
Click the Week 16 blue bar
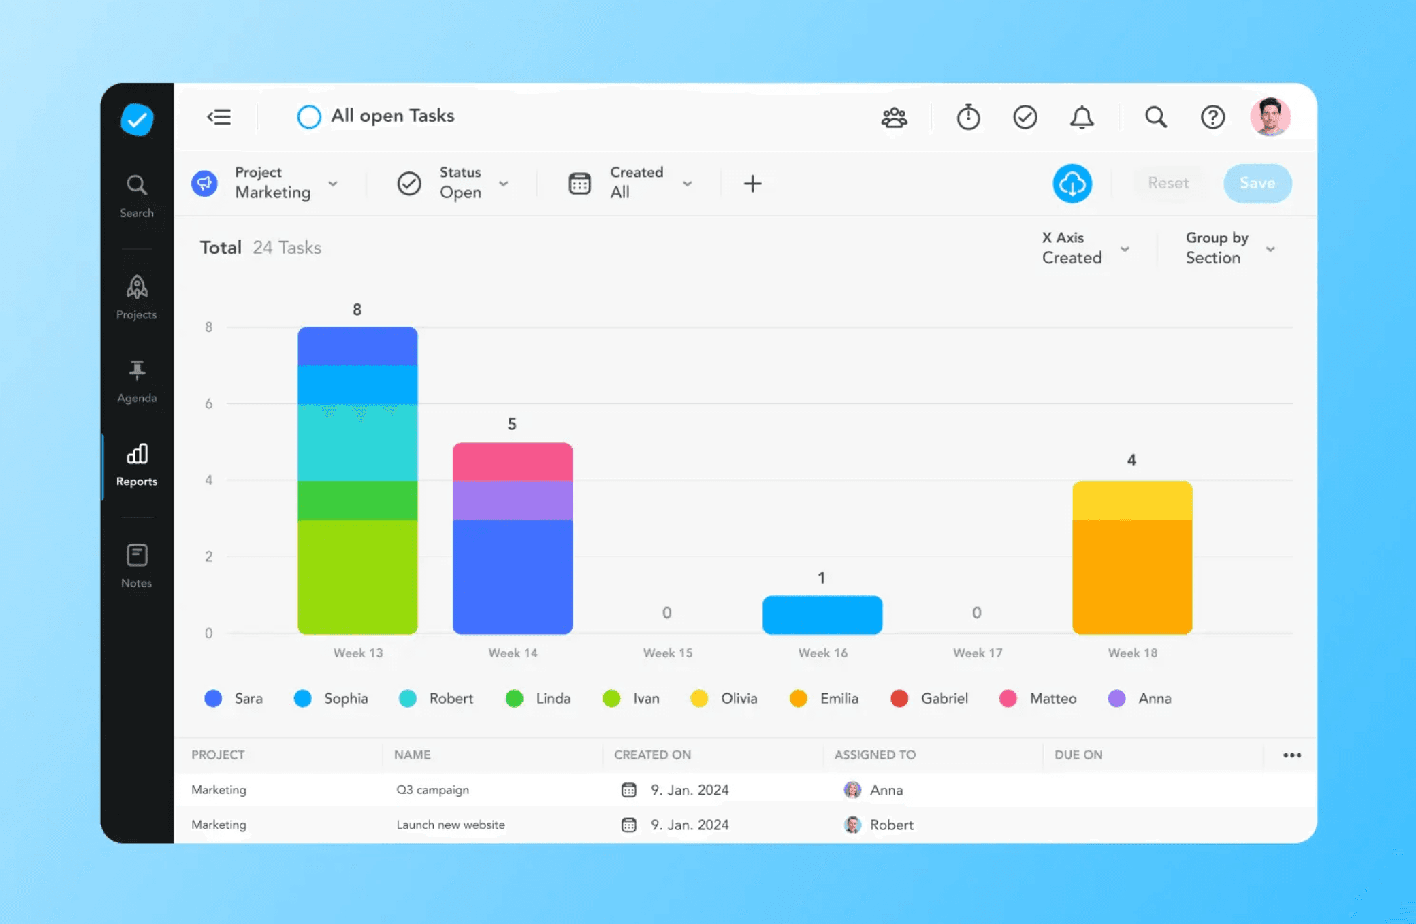click(822, 615)
